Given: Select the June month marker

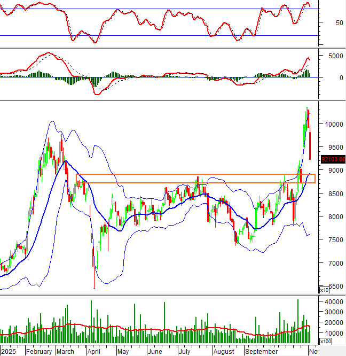Looking at the screenshot, I should click(x=154, y=352).
